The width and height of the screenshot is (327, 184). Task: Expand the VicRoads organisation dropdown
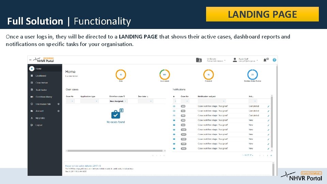click(x=225, y=61)
